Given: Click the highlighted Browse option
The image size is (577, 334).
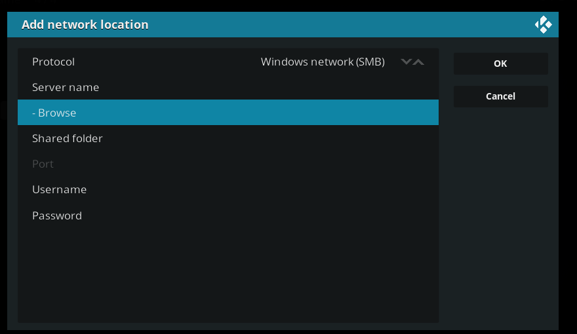Looking at the screenshot, I should (x=228, y=113).
